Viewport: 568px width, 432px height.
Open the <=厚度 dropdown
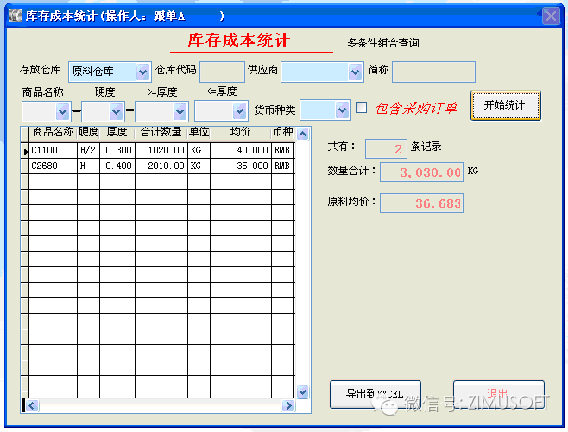(x=239, y=111)
